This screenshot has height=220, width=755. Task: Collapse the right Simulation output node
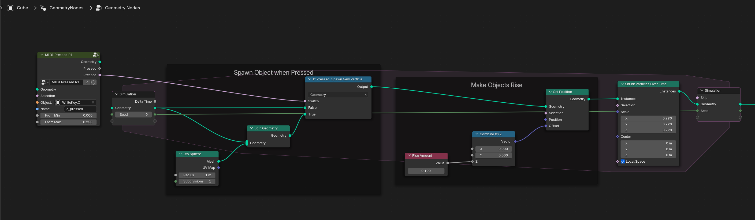coord(702,91)
